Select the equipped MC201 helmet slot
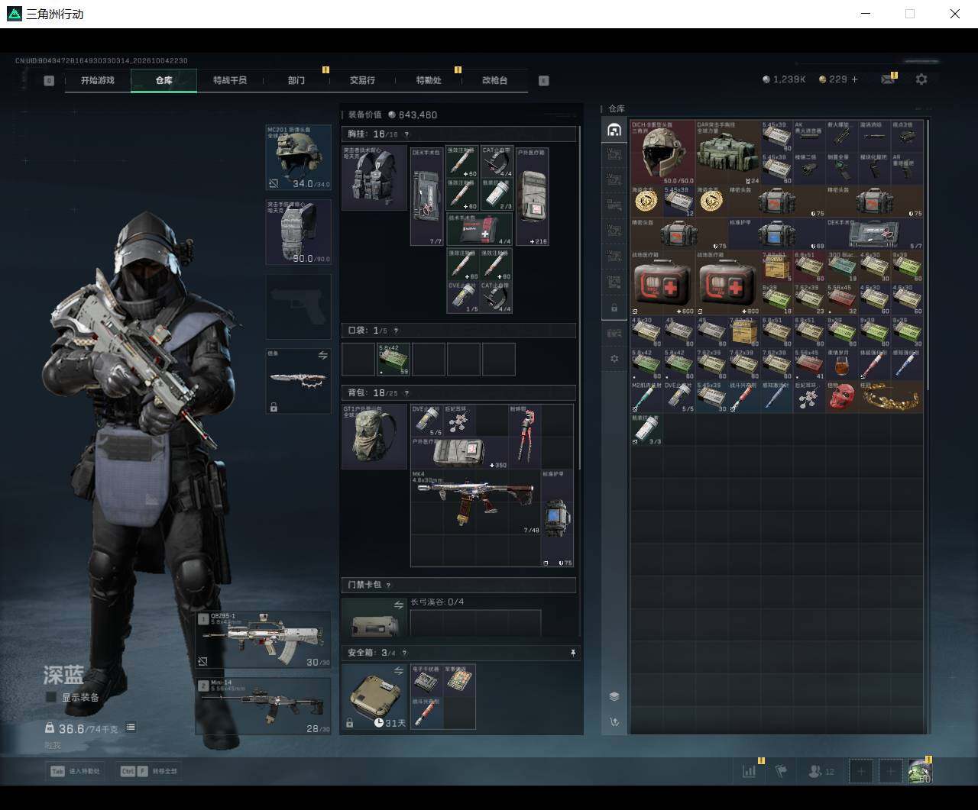Viewport: 978px width, 810px height. point(298,158)
